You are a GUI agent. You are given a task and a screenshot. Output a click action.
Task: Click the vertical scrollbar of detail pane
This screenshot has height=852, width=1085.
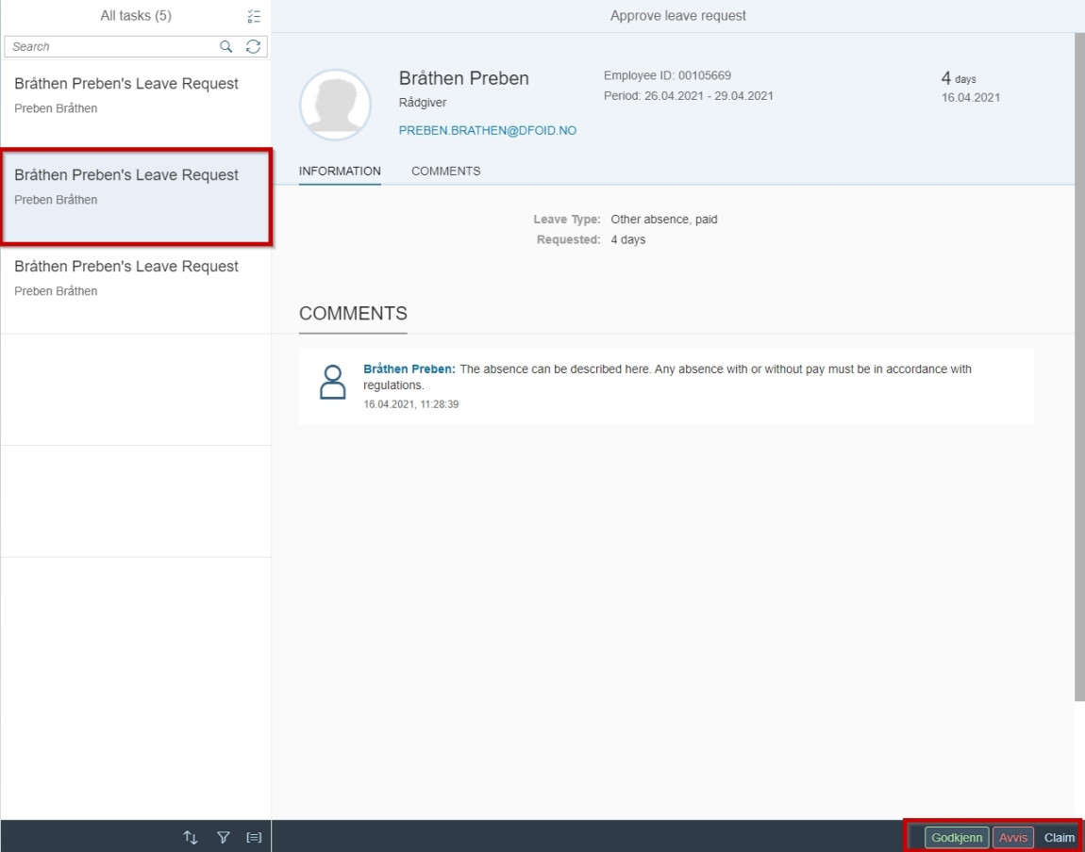(x=1079, y=367)
